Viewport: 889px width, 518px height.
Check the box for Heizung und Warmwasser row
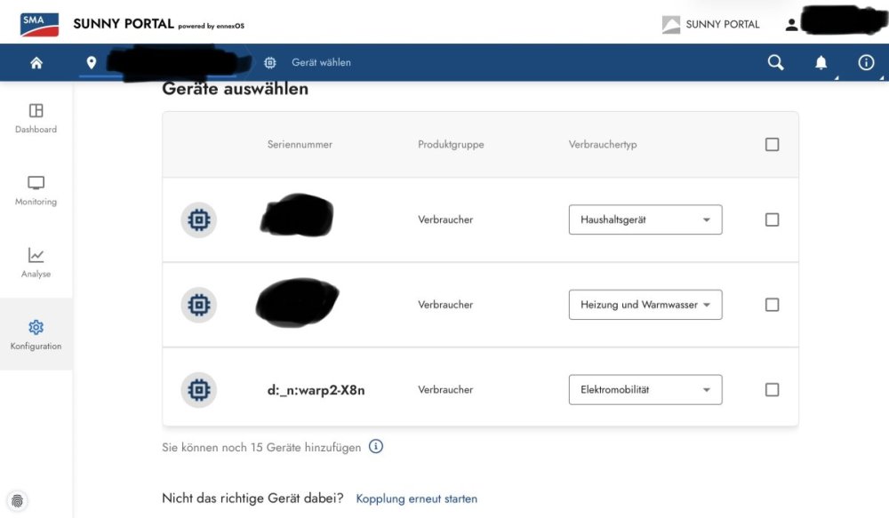point(772,305)
